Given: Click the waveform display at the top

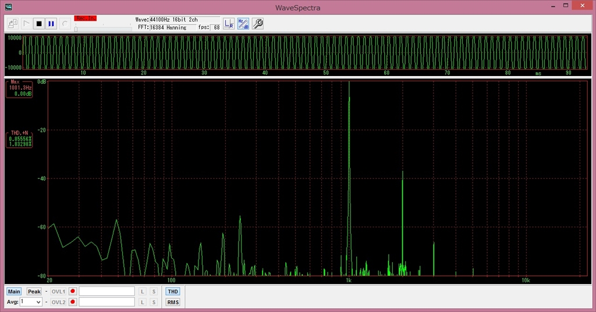Looking at the screenshot, I should 305,53.
